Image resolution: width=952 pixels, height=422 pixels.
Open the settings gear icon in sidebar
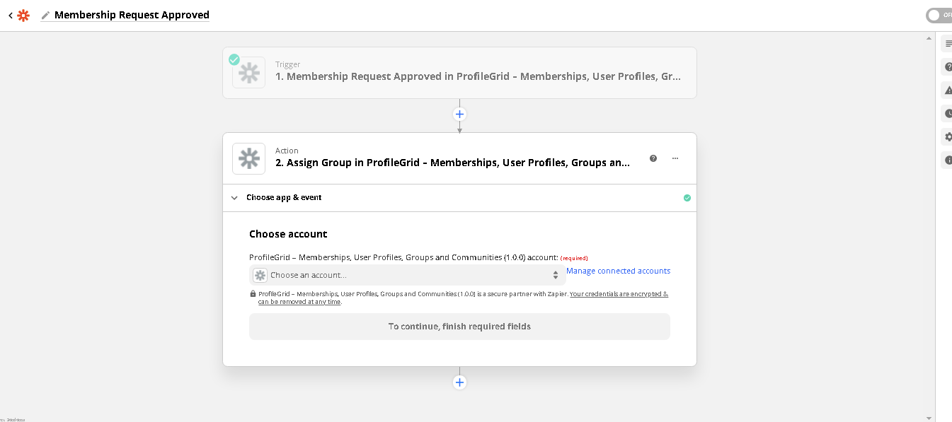(x=948, y=136)
